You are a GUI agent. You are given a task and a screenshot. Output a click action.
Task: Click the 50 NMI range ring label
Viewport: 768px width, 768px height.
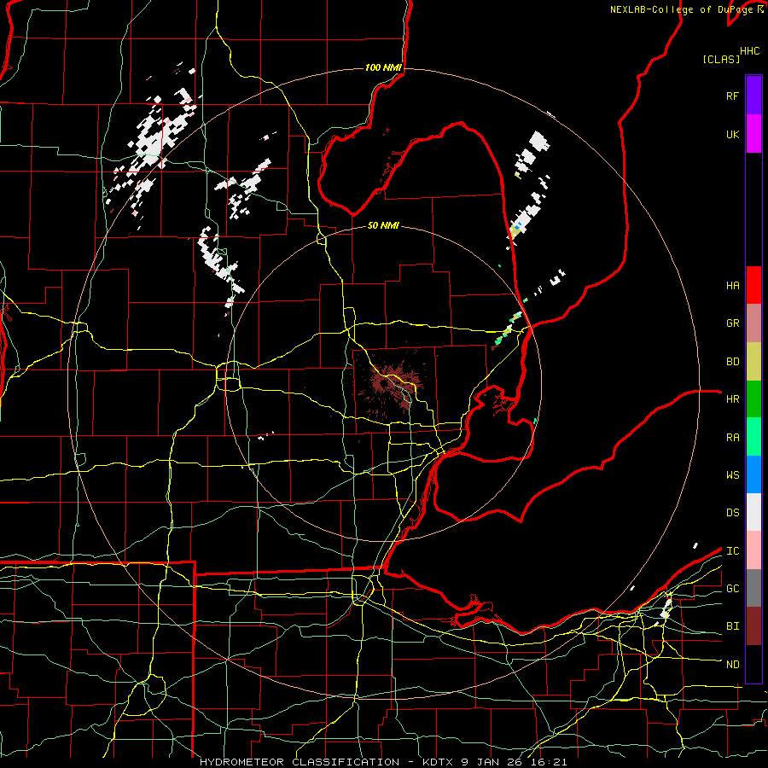[x=383, y=225]
